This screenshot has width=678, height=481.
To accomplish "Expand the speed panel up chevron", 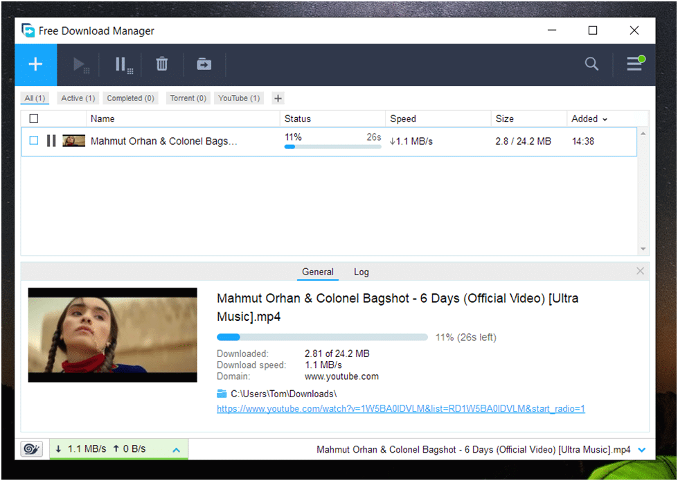I will 177,450.
